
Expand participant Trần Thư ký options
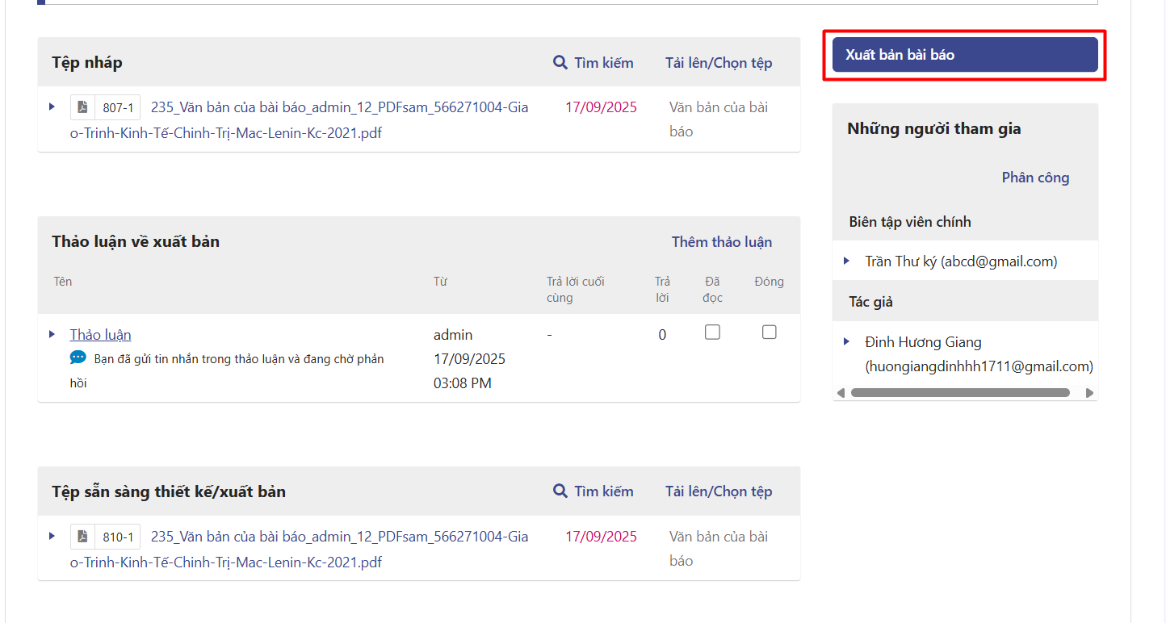click(x=846, y=261)
